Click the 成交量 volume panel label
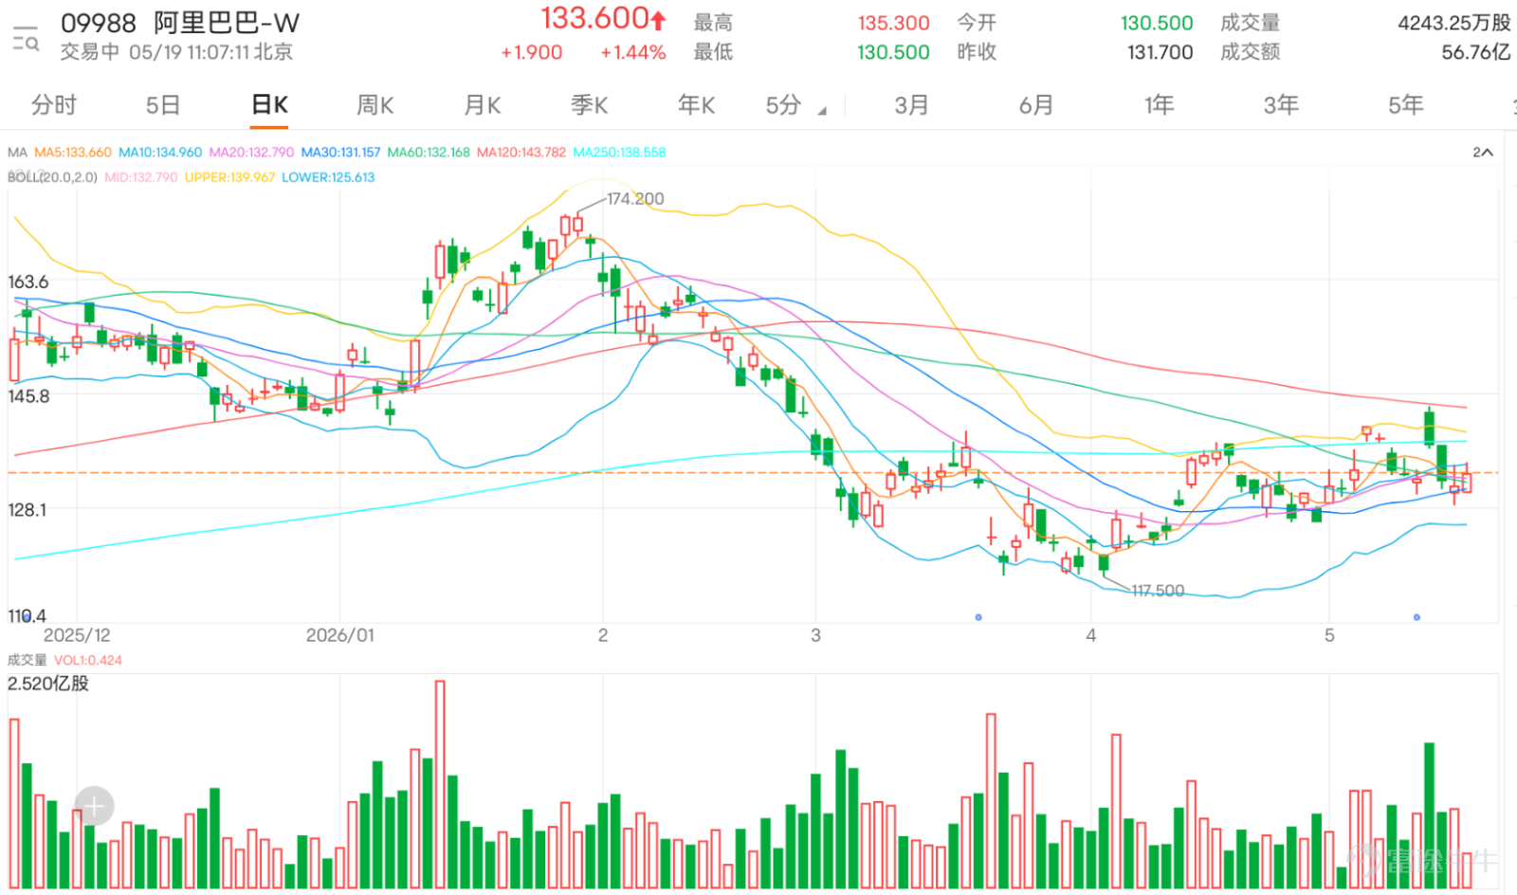 click(27, 660)
